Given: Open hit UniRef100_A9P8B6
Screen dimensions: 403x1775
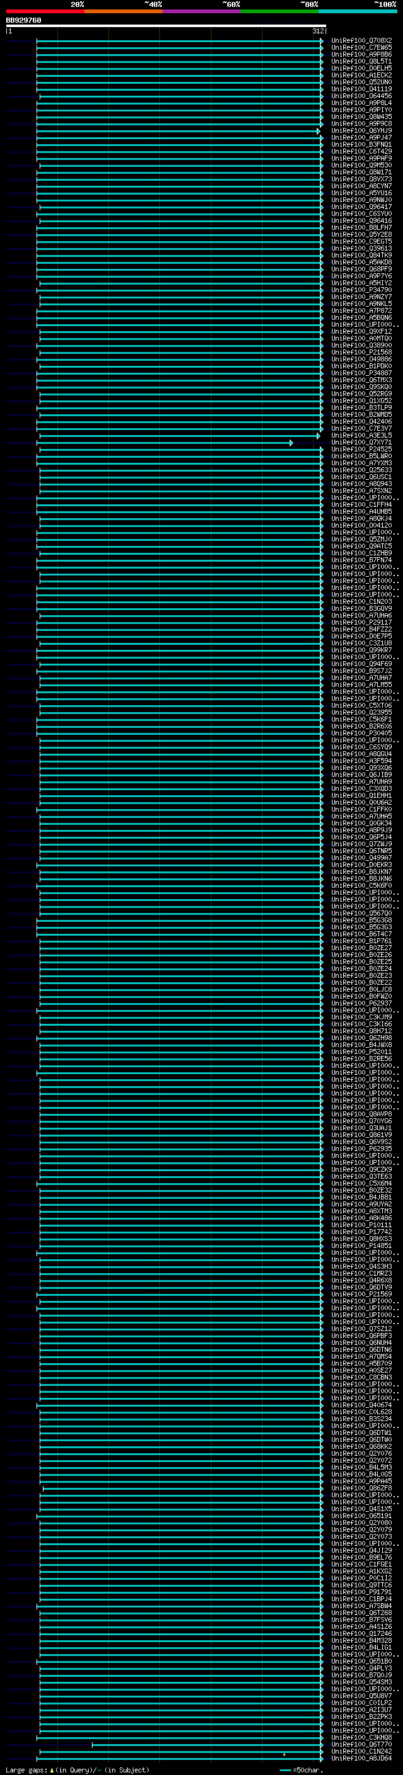Looking at the screenshot, I should pos(361,54).
